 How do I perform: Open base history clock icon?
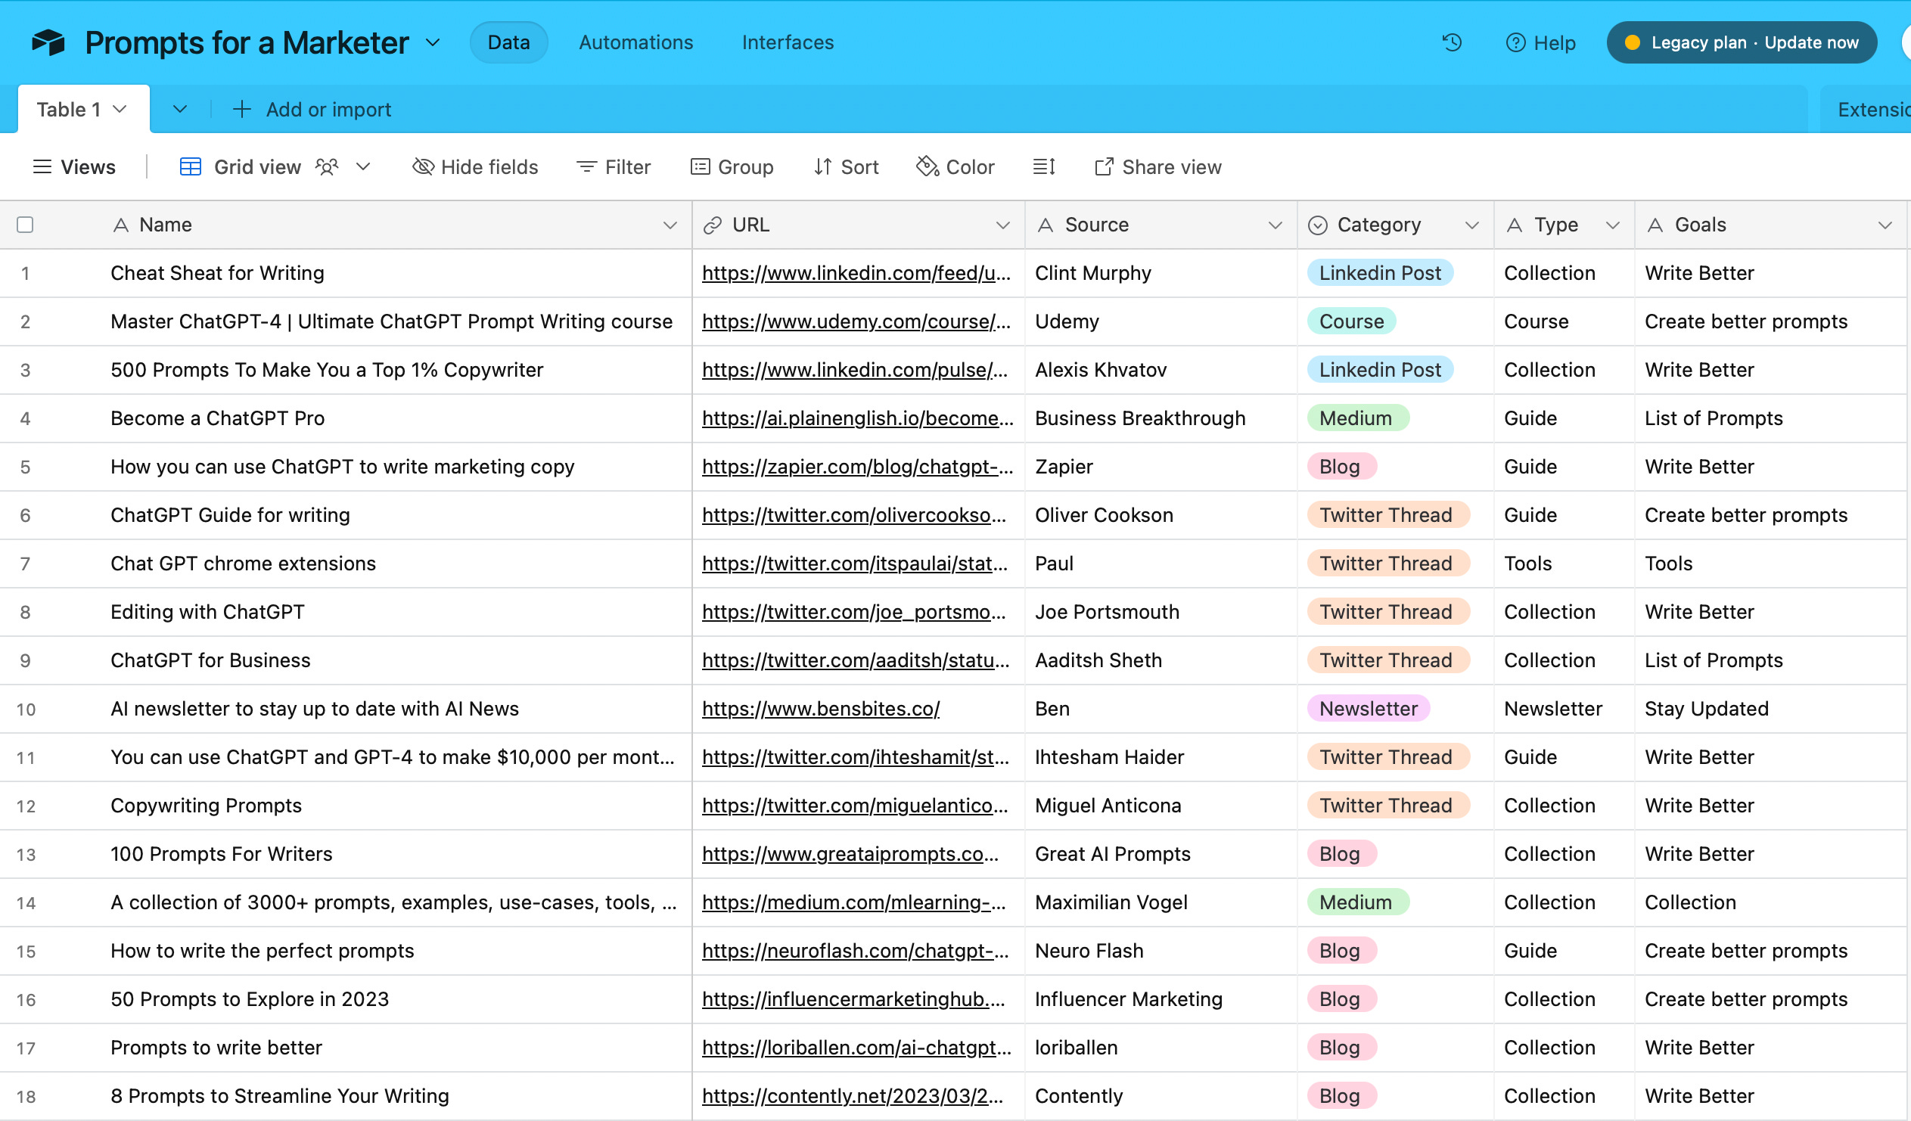[x=1452, y=42]
